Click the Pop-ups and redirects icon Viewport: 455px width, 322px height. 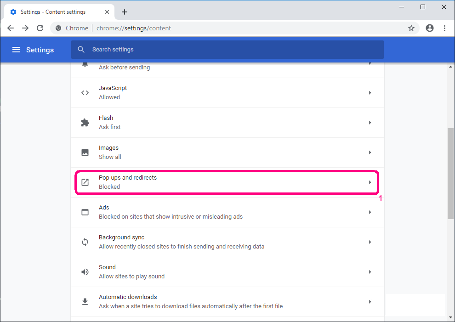tap(85, 182)
